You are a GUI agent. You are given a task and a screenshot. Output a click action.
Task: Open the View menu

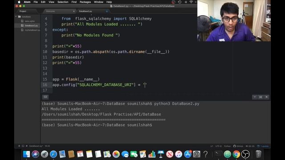pyautogui.click(x=51, y=2)
